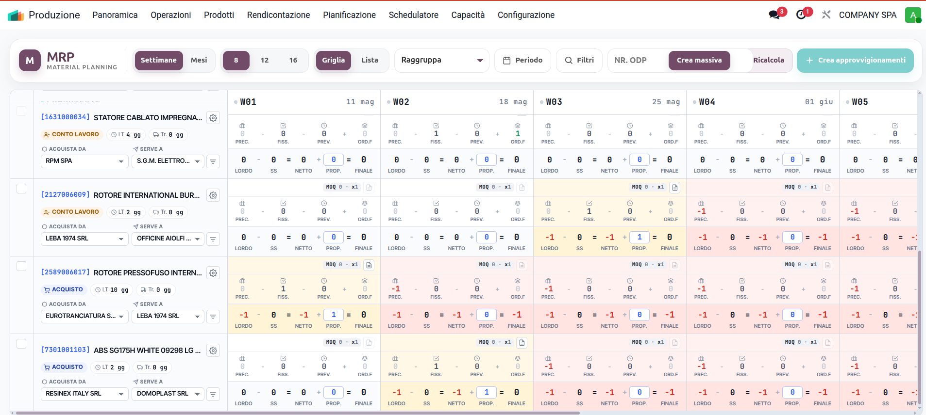This screenshot has width=926, height=415.
Task: Open the activities clock icon
Action: 801,15
